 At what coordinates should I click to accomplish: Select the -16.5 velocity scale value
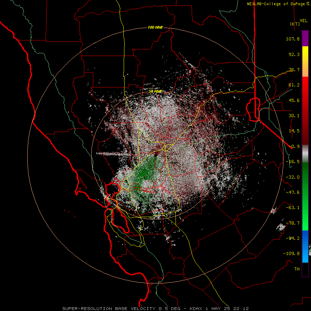click(x=293, y=162)
